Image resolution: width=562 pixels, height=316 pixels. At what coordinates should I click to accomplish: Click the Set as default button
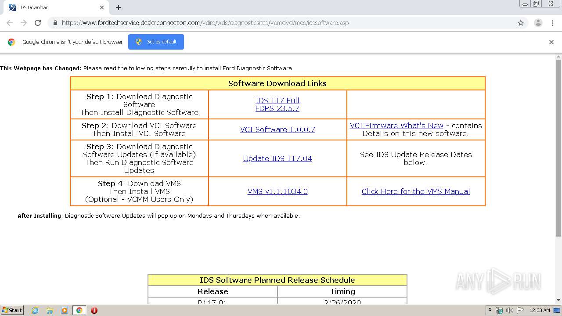coord(156,42)
